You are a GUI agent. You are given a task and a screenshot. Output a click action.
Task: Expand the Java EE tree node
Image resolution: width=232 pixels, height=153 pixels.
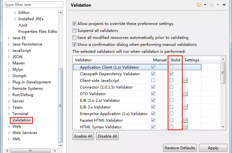coord(9,38)
